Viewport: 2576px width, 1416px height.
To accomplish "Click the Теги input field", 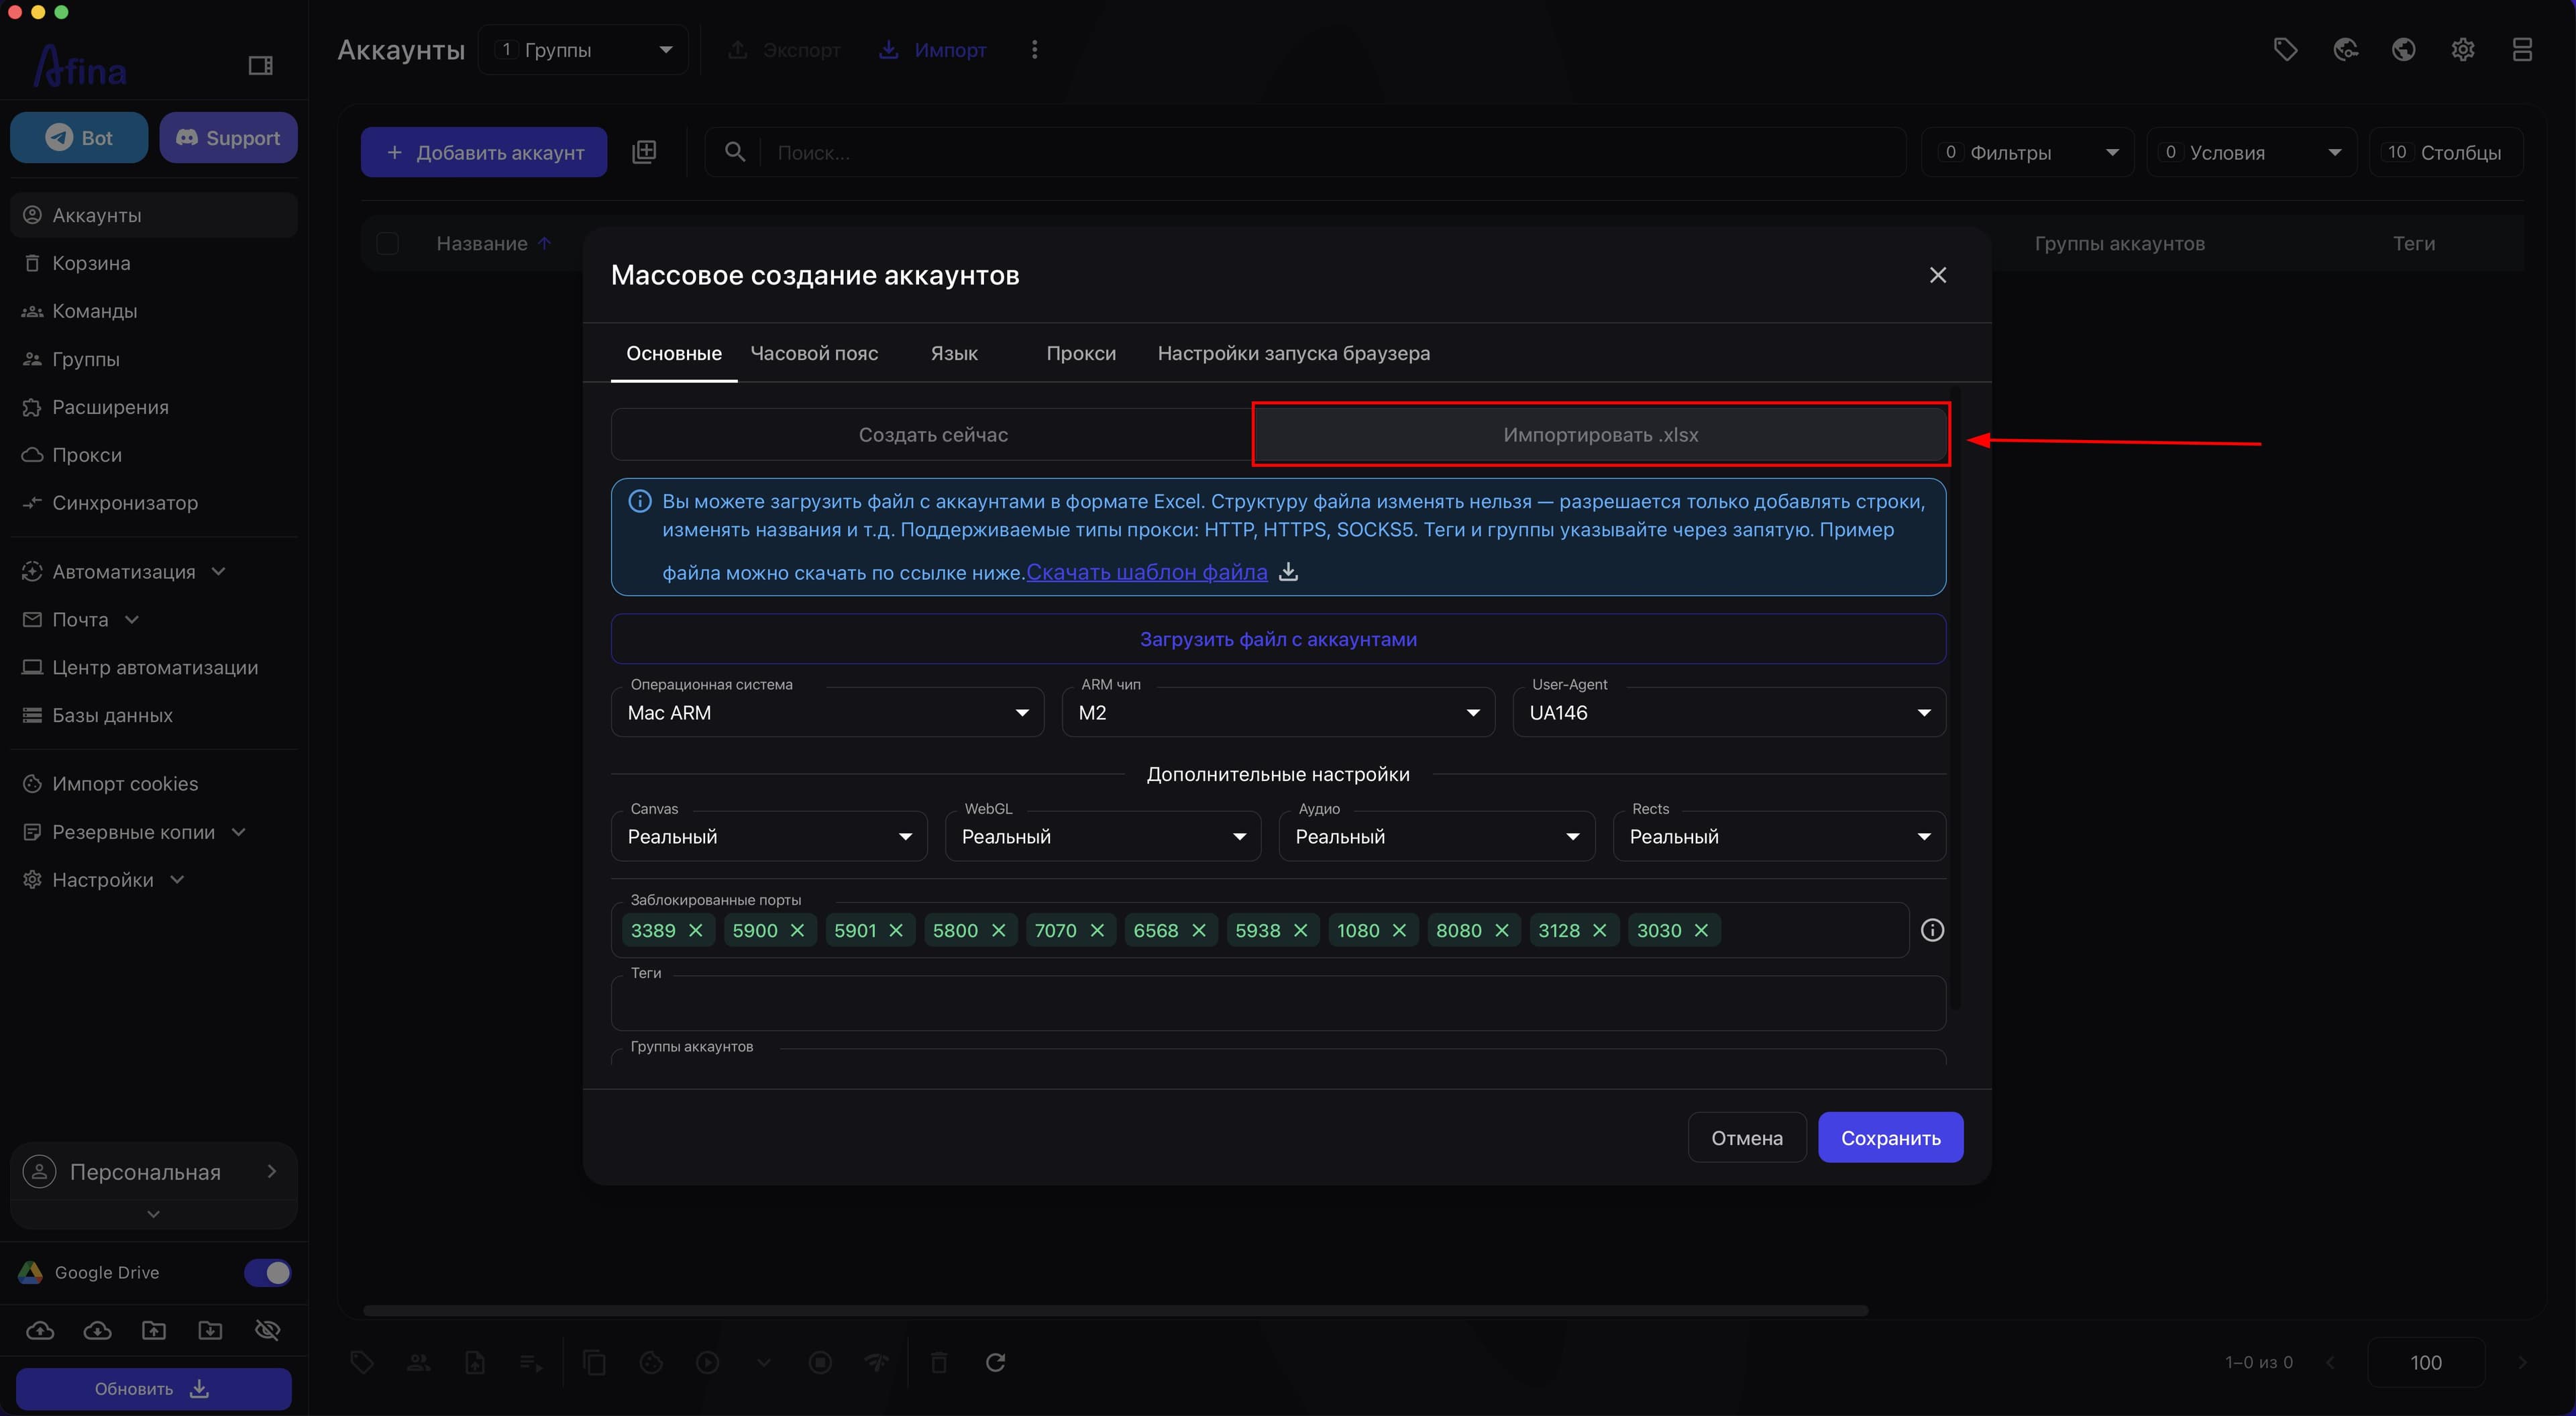I will coord(1278,1004).
